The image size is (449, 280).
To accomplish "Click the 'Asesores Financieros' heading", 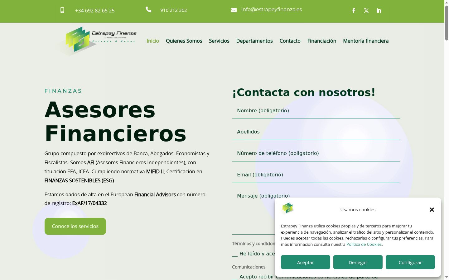I will [115, 122].
